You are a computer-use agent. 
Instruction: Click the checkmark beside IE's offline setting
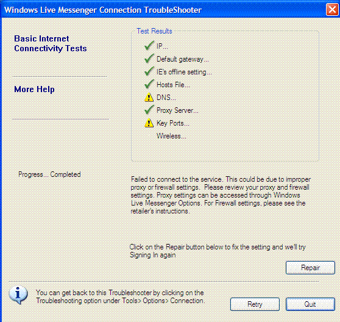[149, 71]
